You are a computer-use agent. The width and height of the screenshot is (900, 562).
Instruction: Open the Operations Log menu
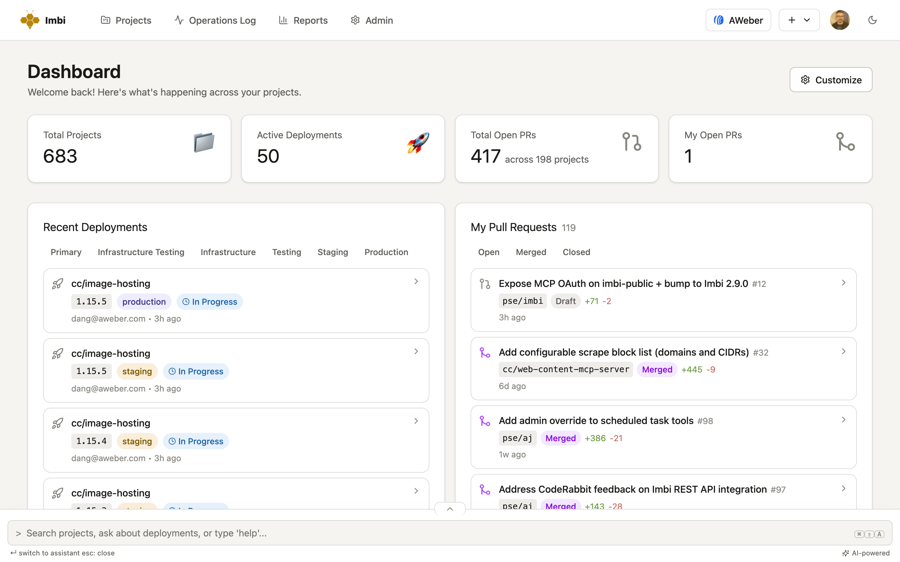pos(215,20)
